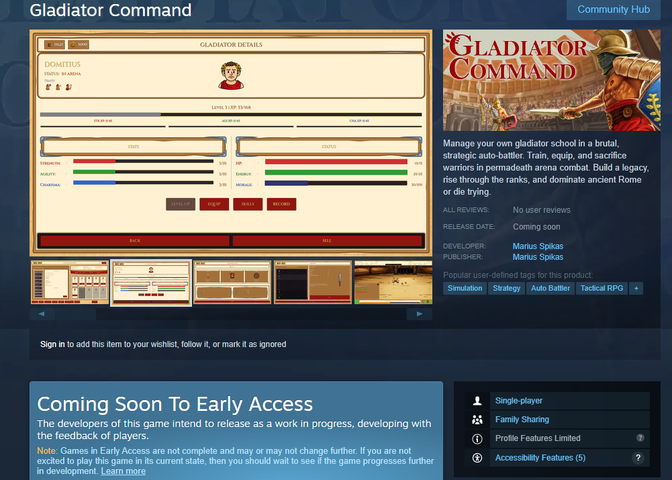672x480 pixels.
Task: Open the Community Hub
Action: click(614, 9)
